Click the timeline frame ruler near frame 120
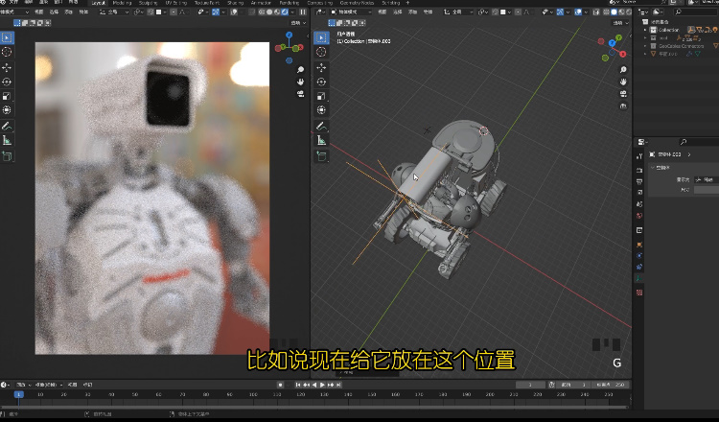Screen dimensions: 719x422 click(x=300, y=394)
